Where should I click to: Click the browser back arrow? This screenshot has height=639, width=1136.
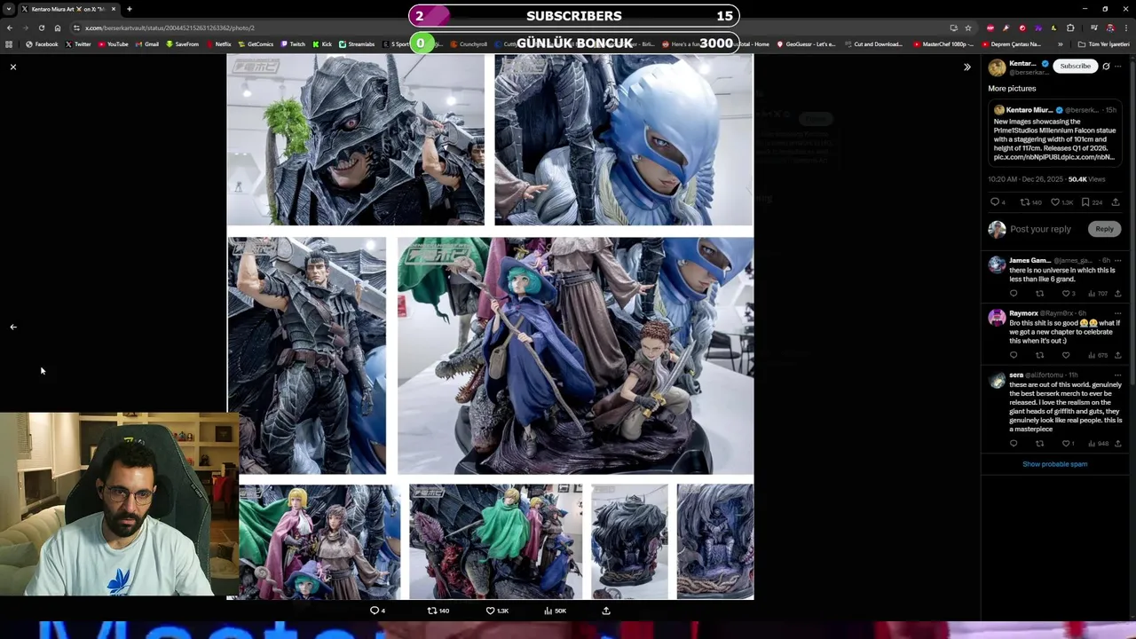[9, 28]
